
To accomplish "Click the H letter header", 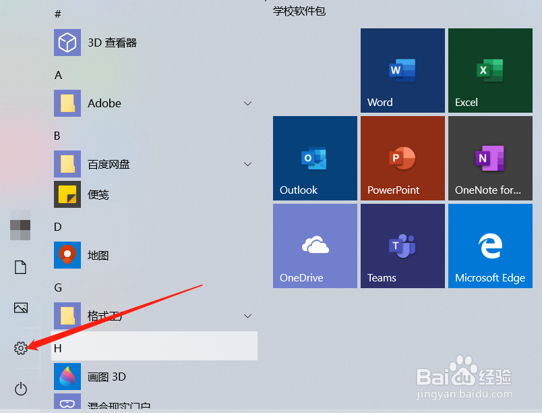I will 154,346.
